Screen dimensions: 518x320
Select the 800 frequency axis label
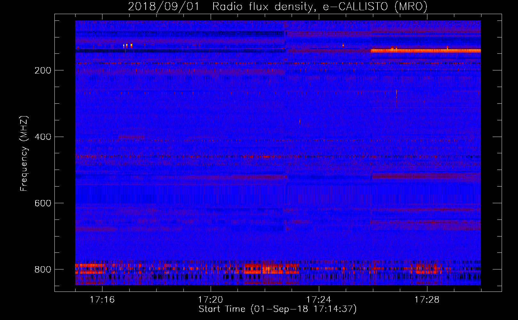(43, 269)
